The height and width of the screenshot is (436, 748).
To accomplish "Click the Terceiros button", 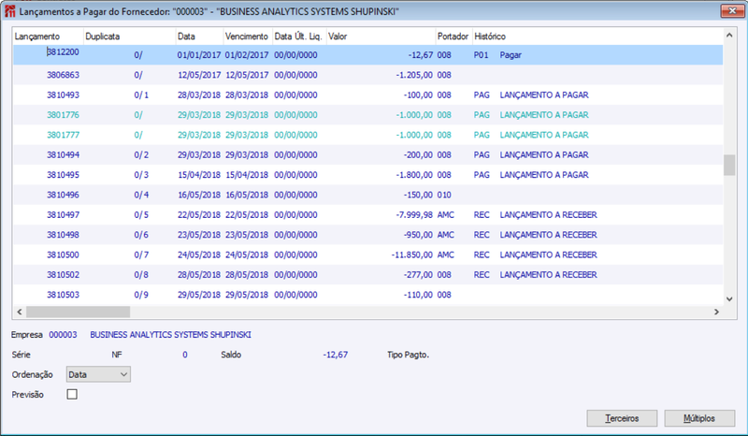I will click(622, 418).
